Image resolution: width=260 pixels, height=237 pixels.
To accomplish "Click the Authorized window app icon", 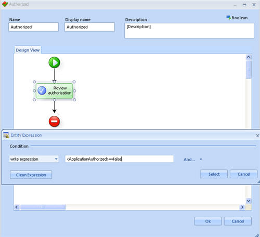I will click(x=5, y=4).
